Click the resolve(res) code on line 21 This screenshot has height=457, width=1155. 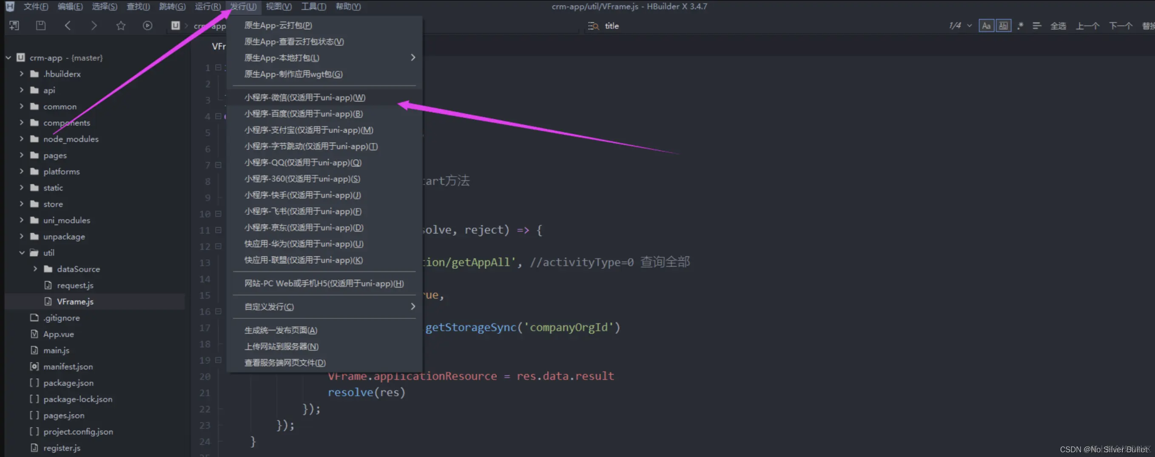tap(366, 392)
